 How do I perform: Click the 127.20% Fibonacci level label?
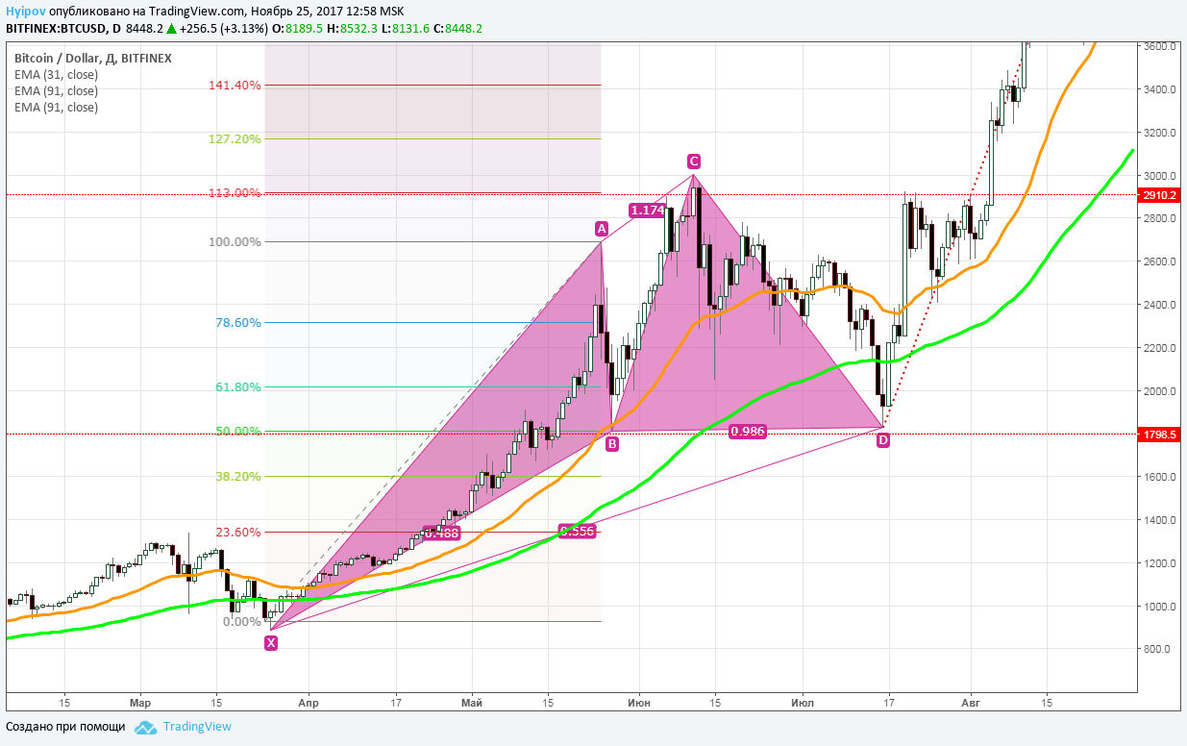click(235, 138)
